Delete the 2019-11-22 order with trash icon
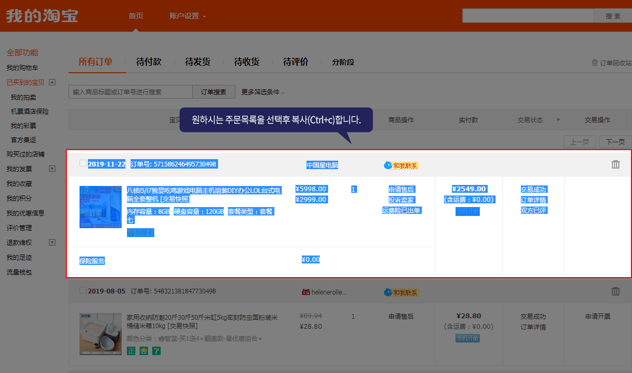Image resolution: width=632 pixels, height=373 pixels. point(615,164)
